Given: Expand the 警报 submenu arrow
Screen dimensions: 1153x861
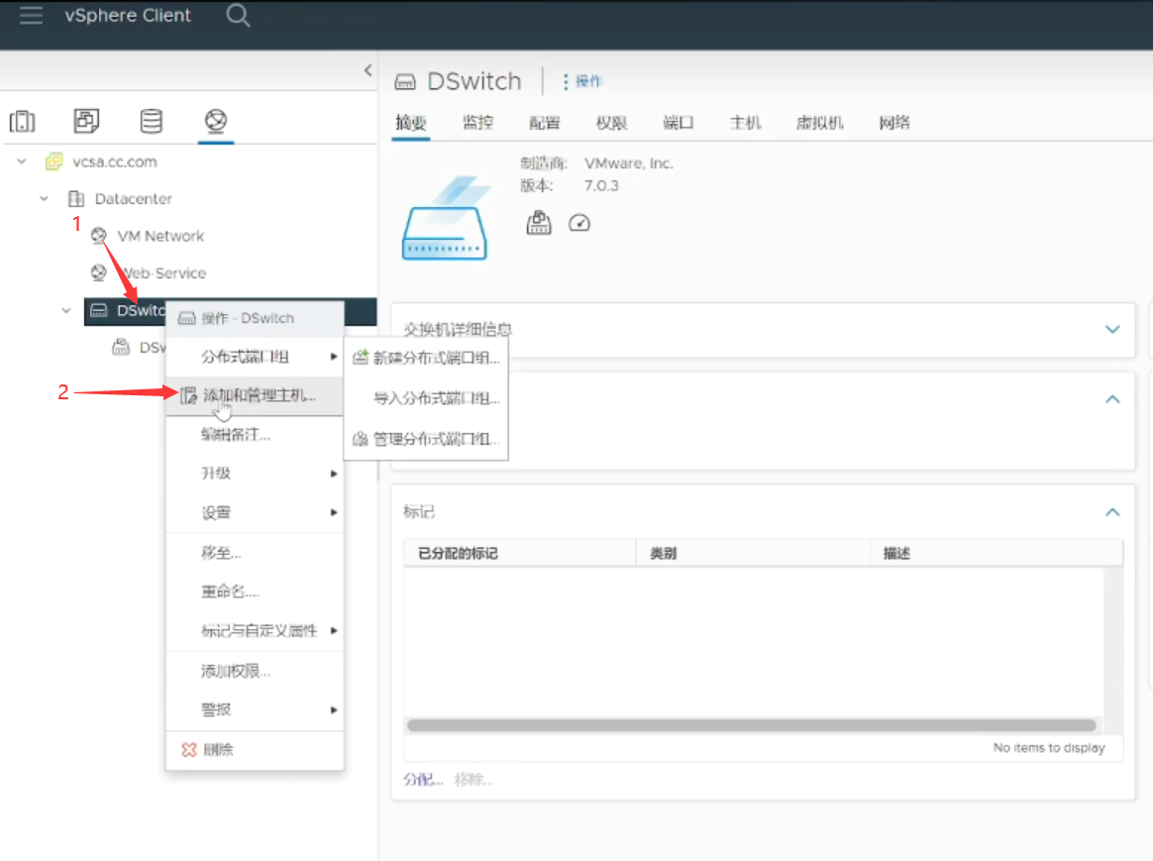Looking at the screenshot, I should click(x=334, y=710).
